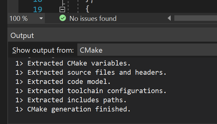Click the "Extracted toolchain configurations." output line
The width and height of the screenshot is (217, 124).
tap(97, 91)
